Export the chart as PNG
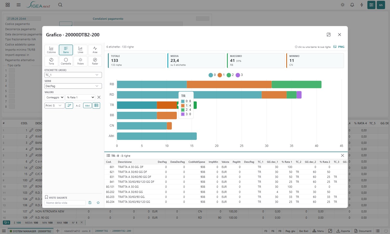The height and width of the screenshot is (234, 390). pos(339,47)
